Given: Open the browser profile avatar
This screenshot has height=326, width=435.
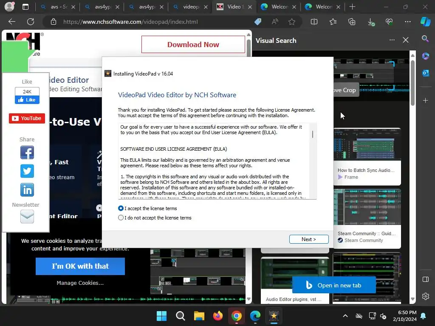Looking at the screenshot, I should click(x=9, y=7).
